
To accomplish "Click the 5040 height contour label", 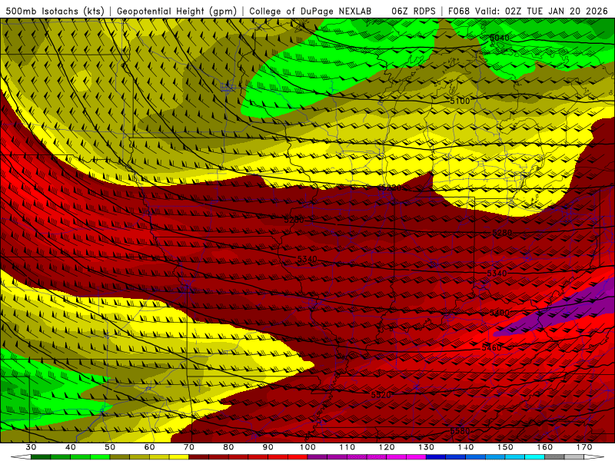I will [x=499, y=38].
